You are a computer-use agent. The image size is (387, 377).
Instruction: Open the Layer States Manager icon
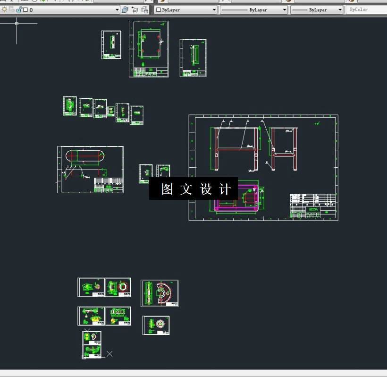coord(144,10)
